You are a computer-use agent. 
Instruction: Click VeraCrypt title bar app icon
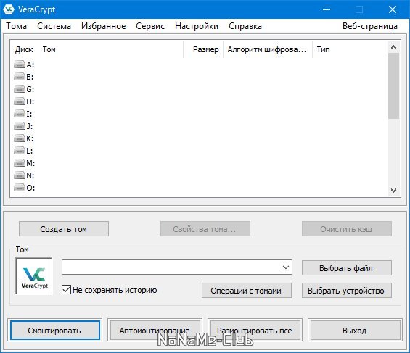tap(9, 9)
